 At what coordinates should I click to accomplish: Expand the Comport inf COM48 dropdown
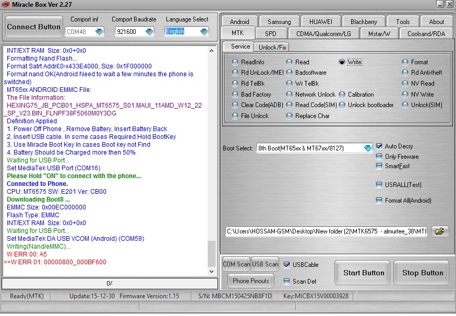(99, 31)
